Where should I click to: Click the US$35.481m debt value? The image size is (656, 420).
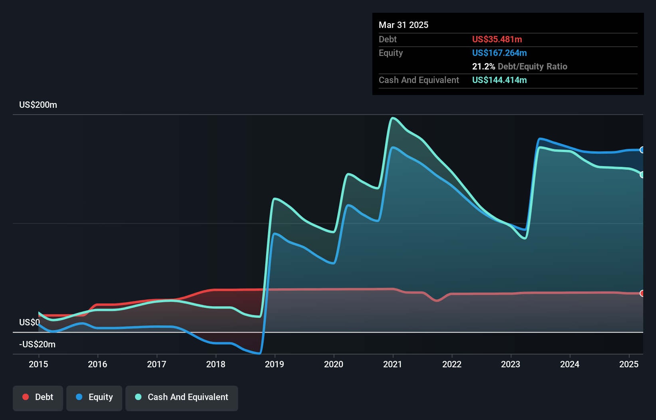497,39
